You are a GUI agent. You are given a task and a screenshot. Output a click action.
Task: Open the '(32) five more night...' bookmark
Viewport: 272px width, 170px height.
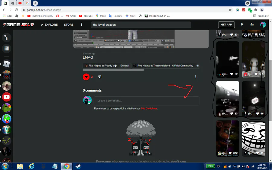(40, 16)
